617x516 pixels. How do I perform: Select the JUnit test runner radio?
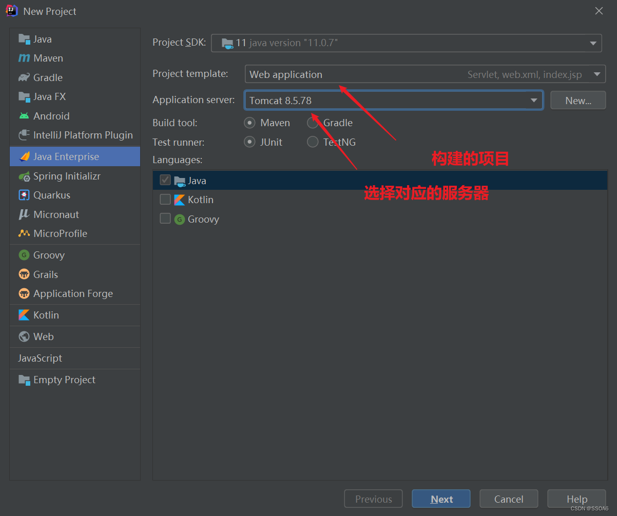(249, 142)
